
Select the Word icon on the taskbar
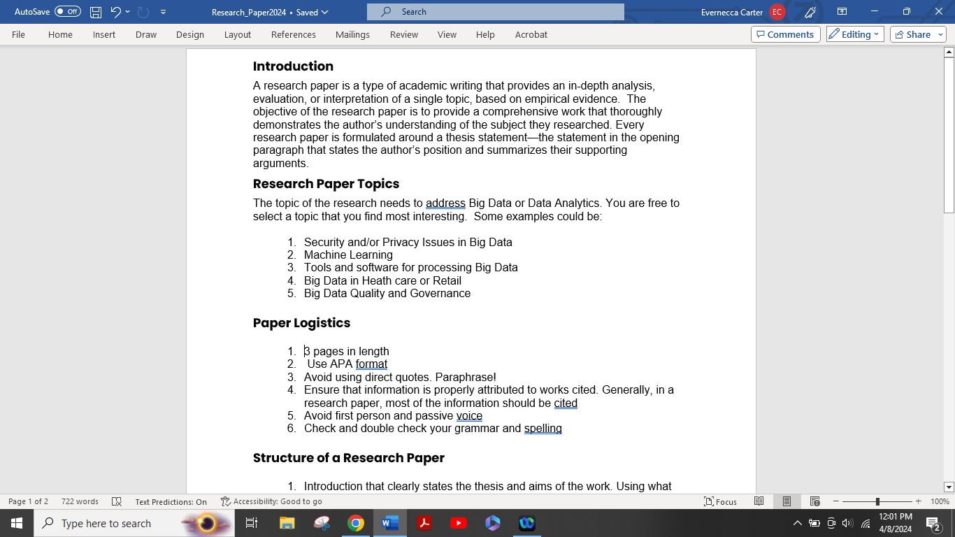tap(390, 523)
